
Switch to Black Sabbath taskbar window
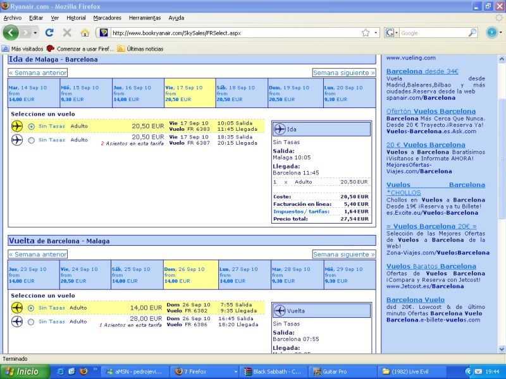pos(273,371)
